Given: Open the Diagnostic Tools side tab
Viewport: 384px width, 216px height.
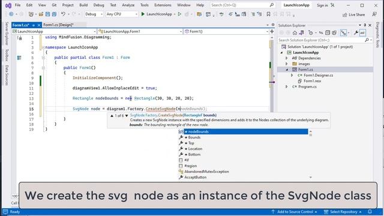Looking at the screenshot, I should (x=377, y=35).
